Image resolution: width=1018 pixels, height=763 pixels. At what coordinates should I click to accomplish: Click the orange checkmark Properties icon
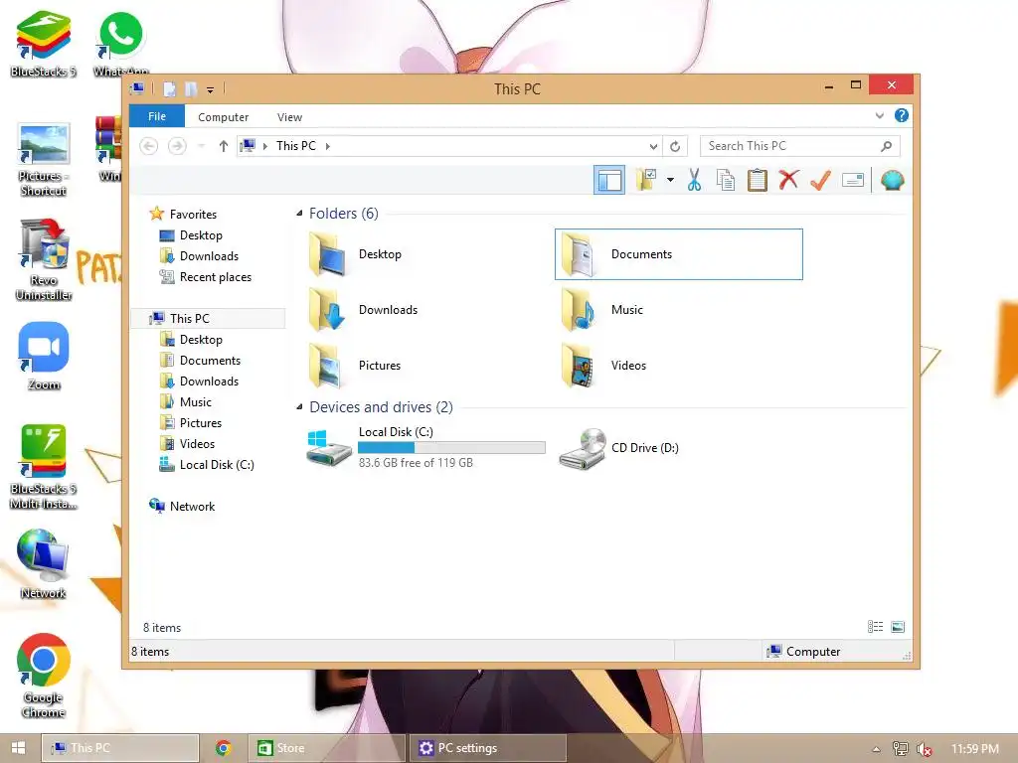(820, 180)
